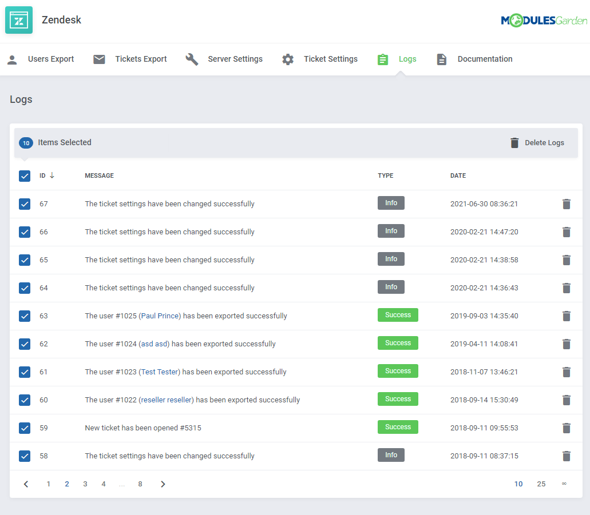Click the Info badge on log 67

[391, 203]
